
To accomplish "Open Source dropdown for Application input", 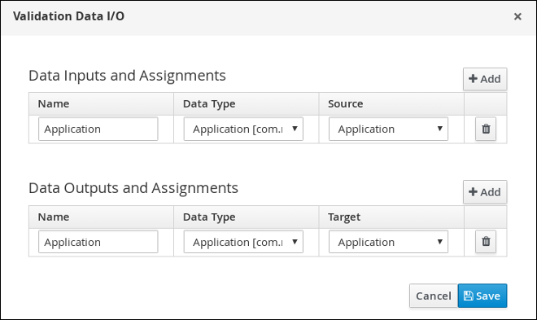I will [388, 129].
